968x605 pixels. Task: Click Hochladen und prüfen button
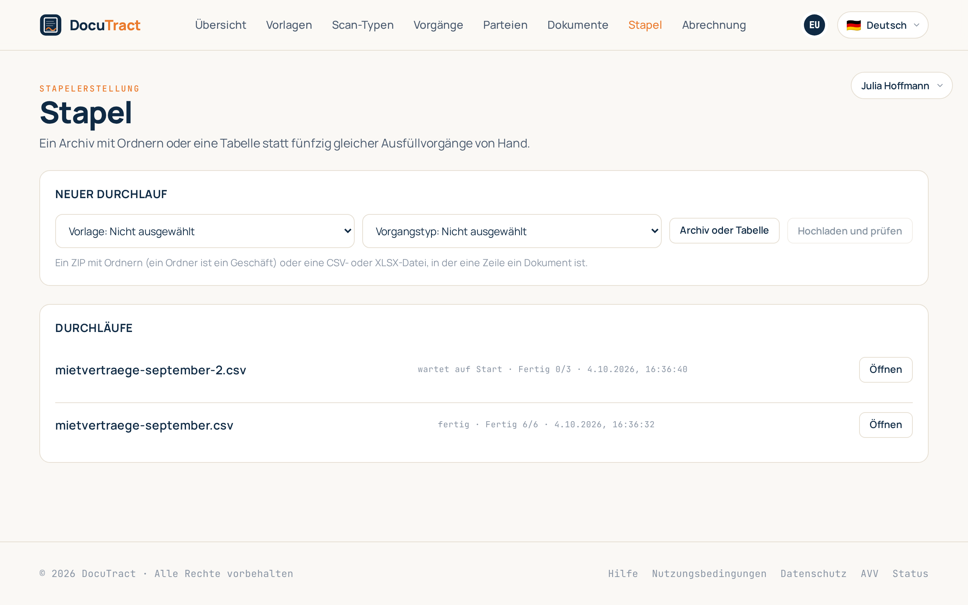(850, 231)
